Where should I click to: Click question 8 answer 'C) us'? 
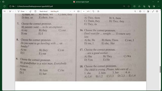61,50
